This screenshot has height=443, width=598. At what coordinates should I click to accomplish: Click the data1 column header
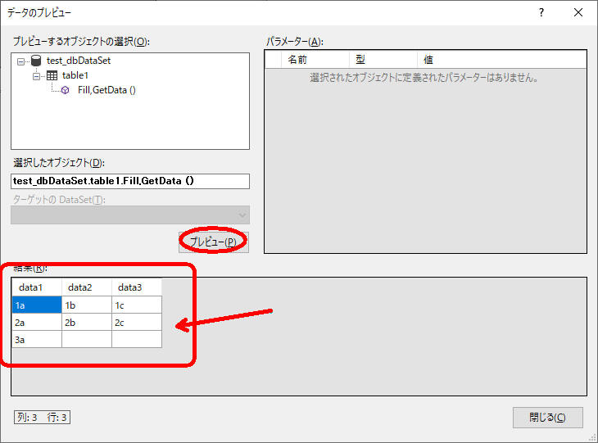(x=36, y=287)
